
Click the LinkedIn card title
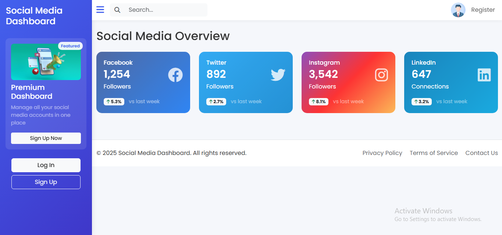424,62
